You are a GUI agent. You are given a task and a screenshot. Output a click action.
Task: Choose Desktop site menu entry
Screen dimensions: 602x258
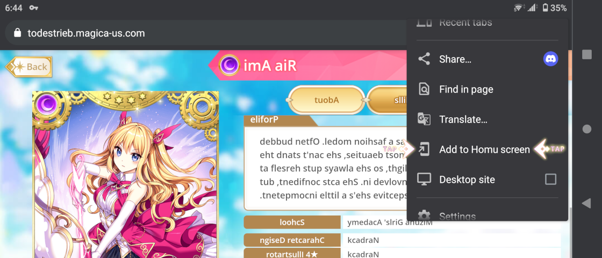pyautogui.click(x=488, y=180)
